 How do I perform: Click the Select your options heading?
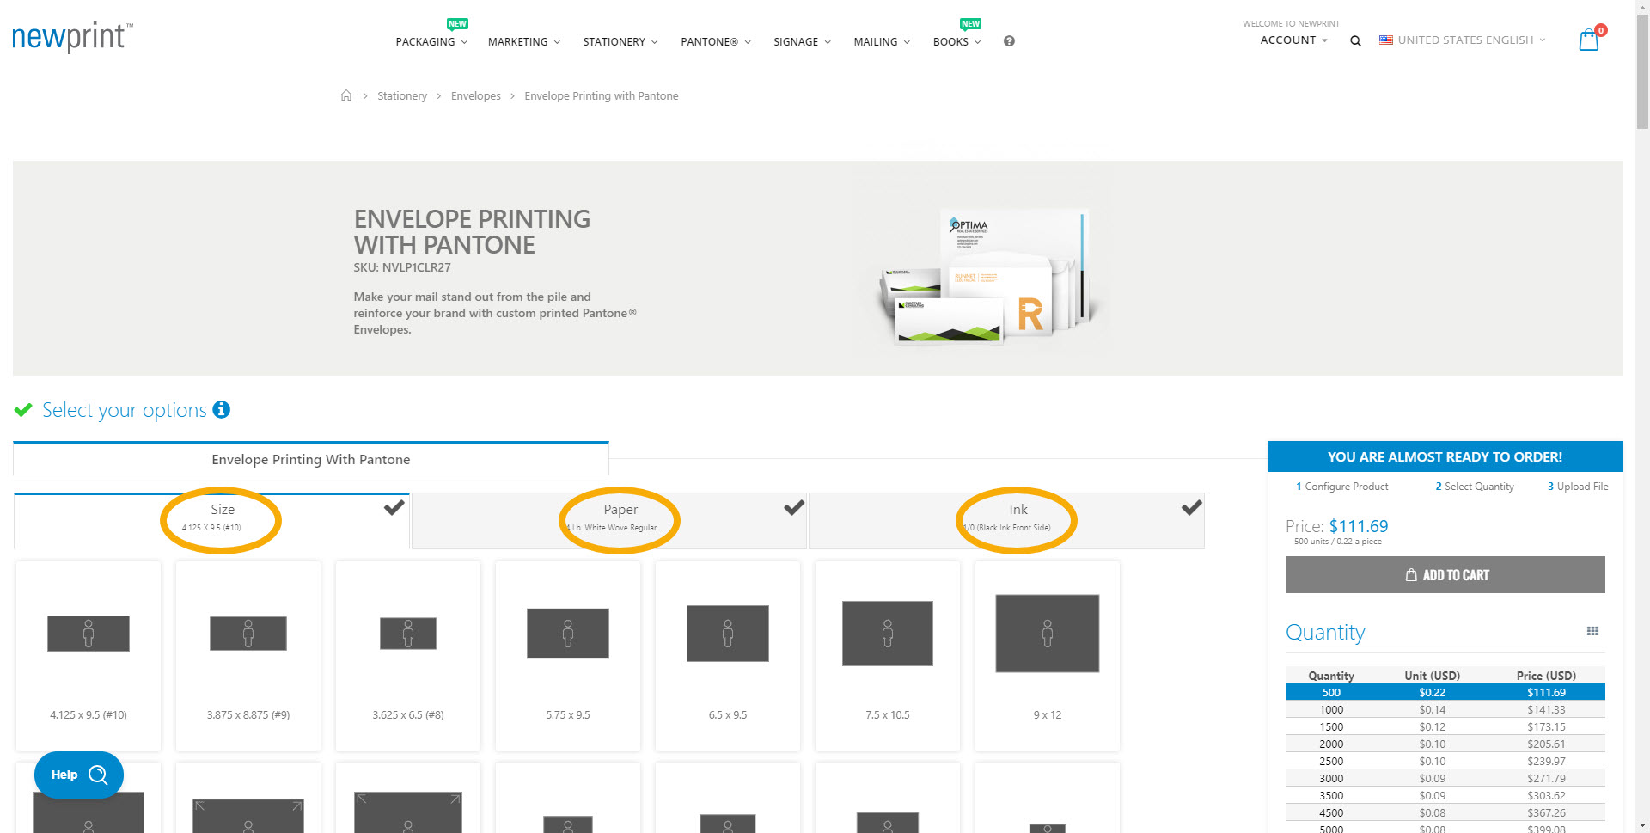[x=125, y=410]
